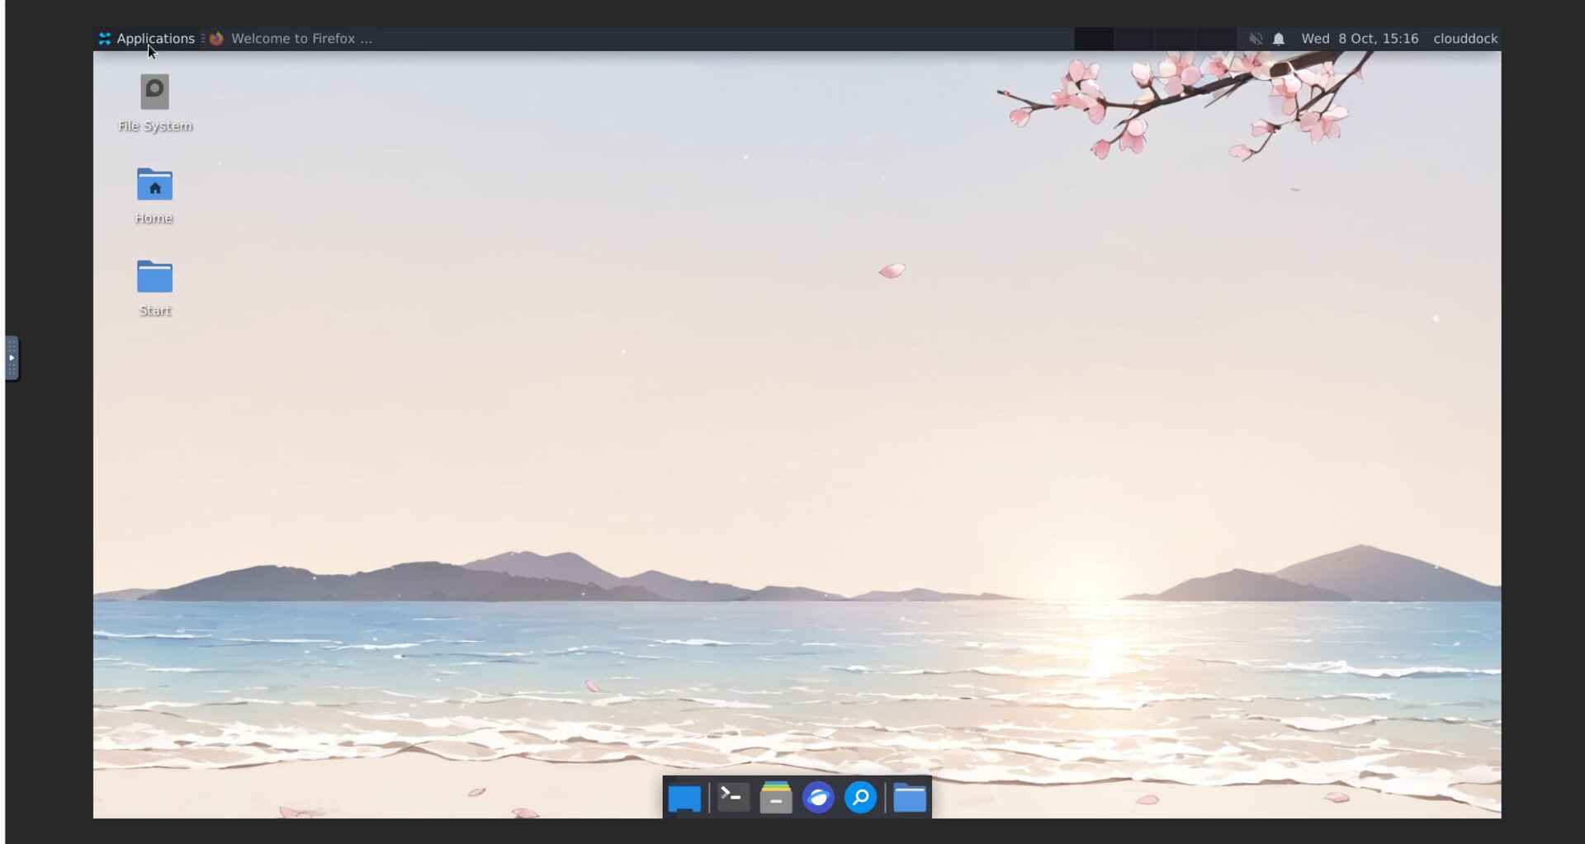Launch the web browser globe icon in dock
This screenshot has width=1585, height=844.
tap(818, 798)
